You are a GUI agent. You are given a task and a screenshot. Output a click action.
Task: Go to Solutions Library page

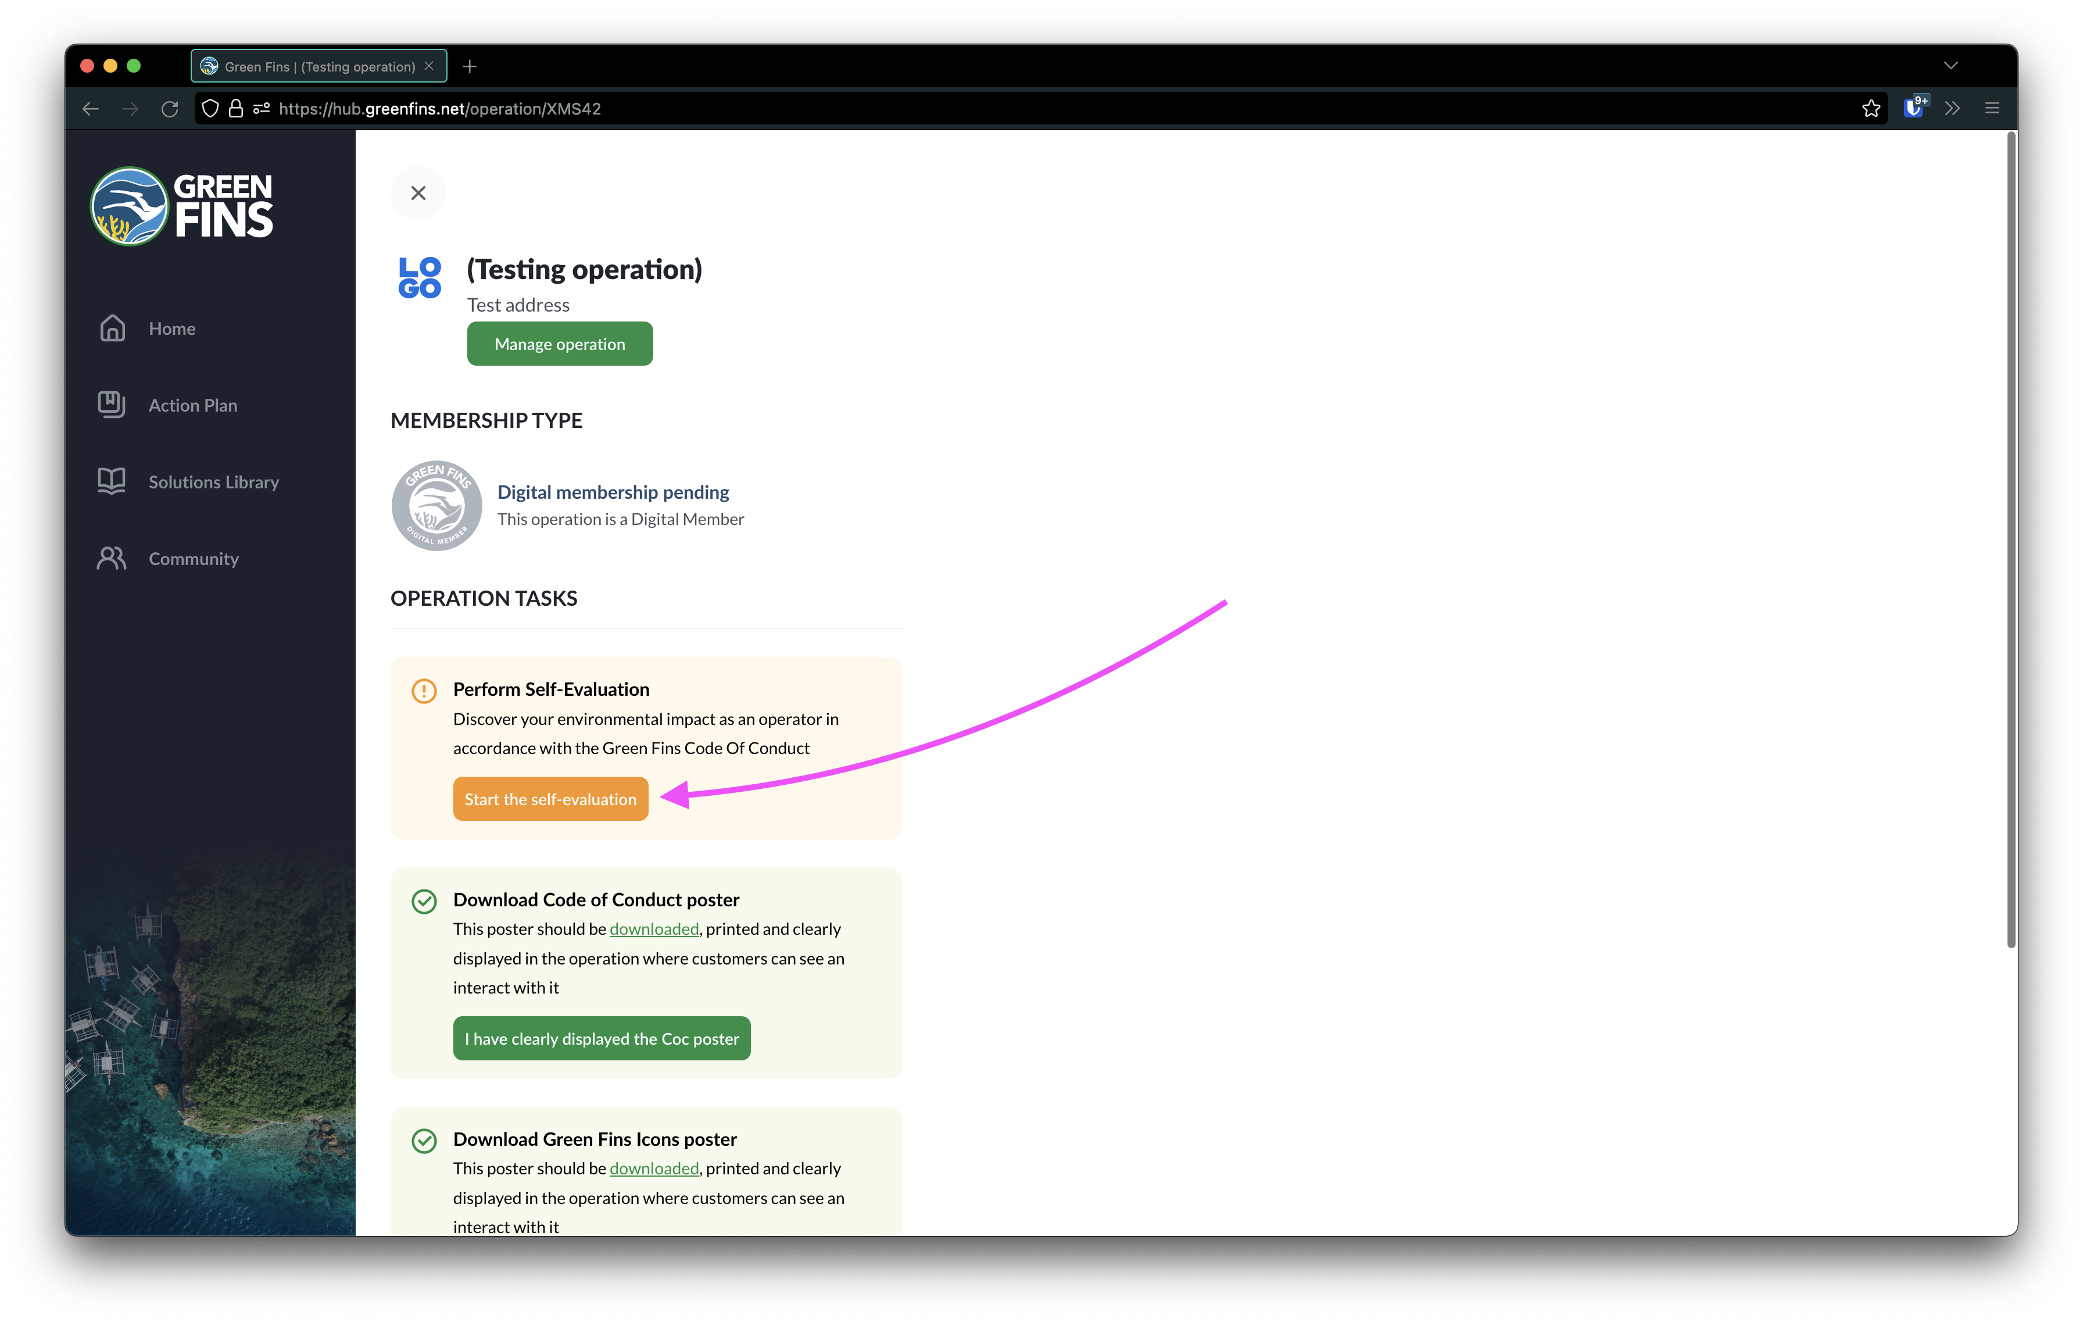pos(213,482)
